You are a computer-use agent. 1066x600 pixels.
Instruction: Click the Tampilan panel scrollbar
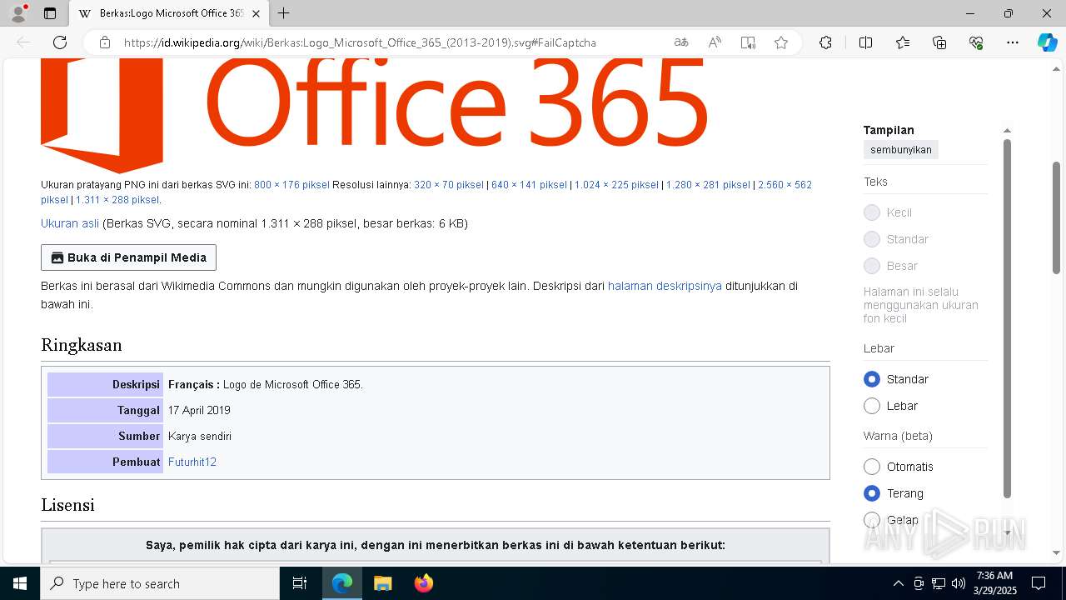tap(1007, 318)
